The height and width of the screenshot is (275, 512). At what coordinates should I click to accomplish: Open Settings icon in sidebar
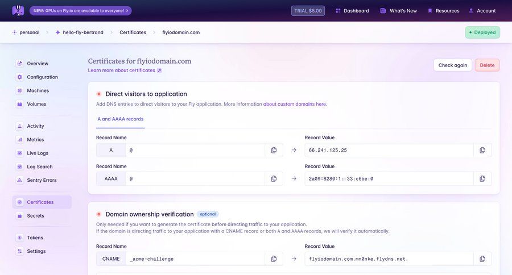tap(19, 251)
